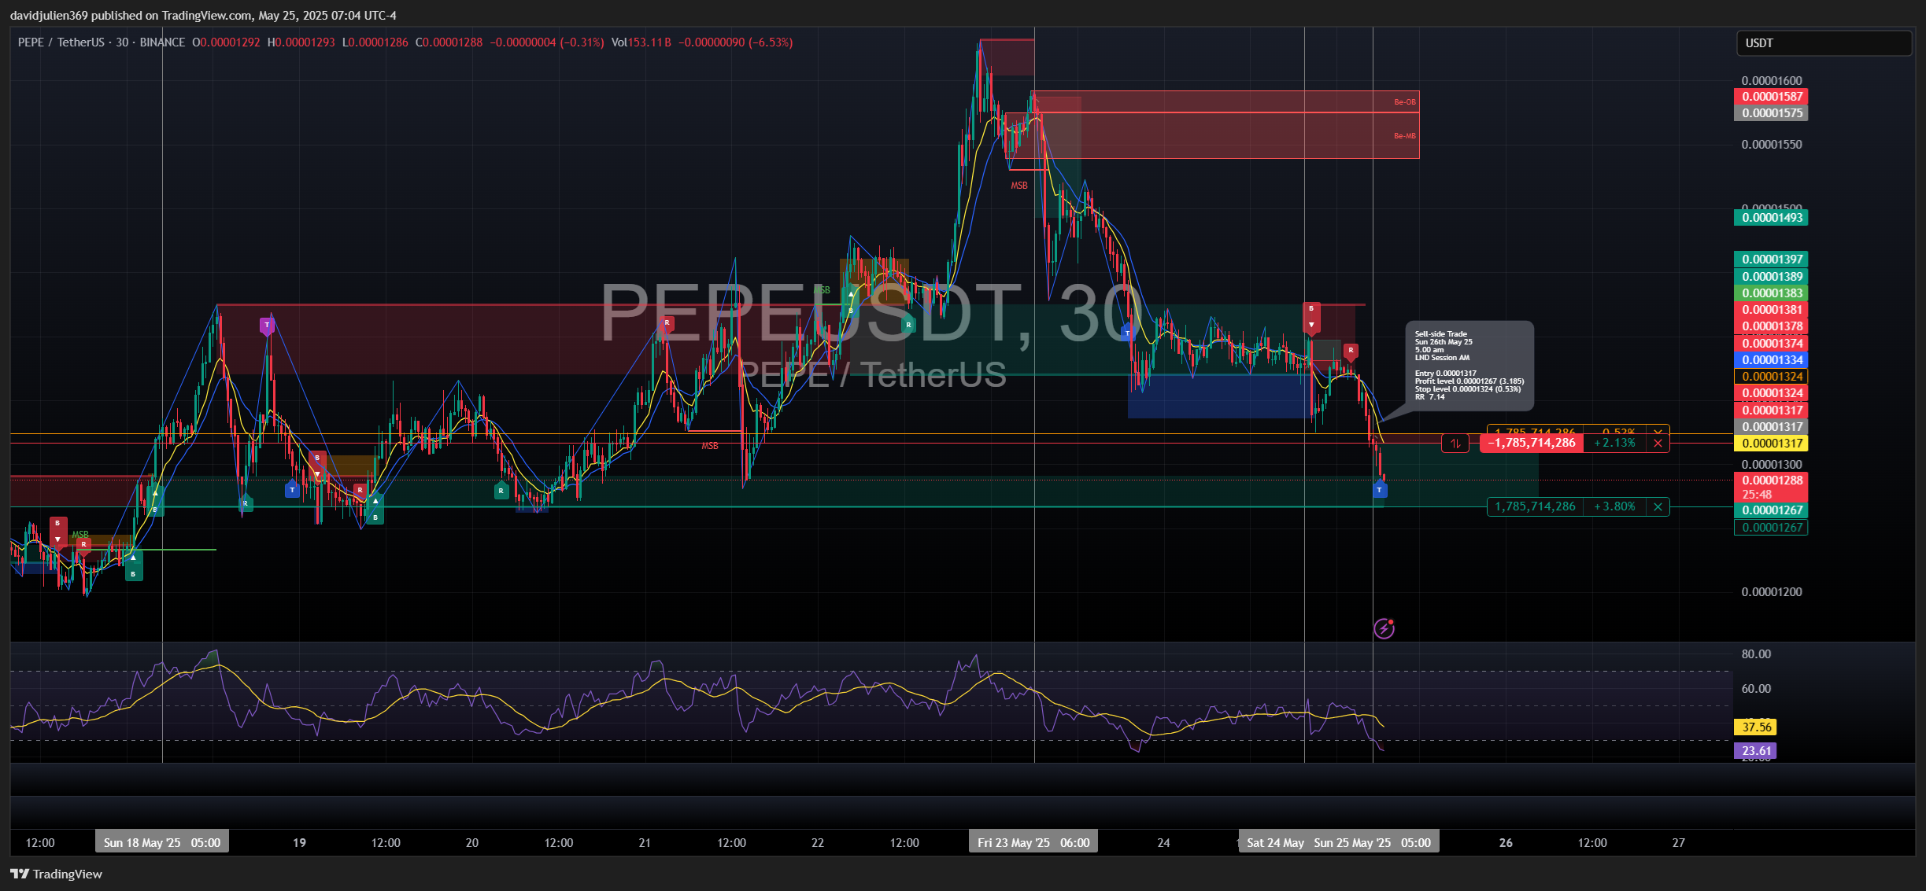
Task: Click the Fri 23 May '25 06:00 time marker
Action: 1033,842
